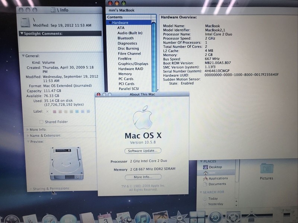Collapse the Hardware tree triangle
The height and width of the screenshot is (223, 298).
(110, 23)
